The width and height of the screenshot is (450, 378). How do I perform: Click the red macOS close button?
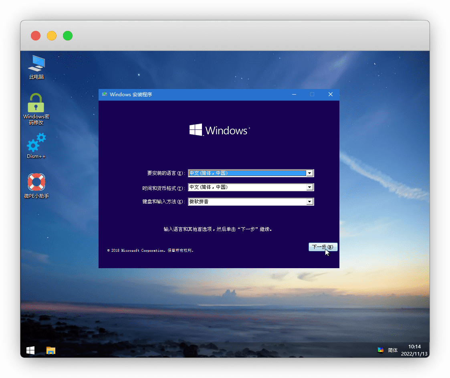[x=36, y=36]
